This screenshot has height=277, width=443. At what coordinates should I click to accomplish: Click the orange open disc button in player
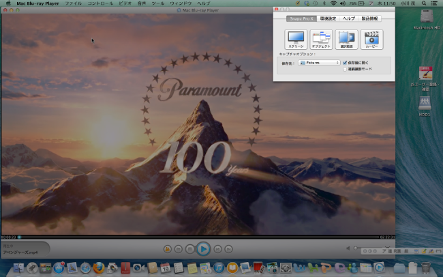[x=168, y=249]
